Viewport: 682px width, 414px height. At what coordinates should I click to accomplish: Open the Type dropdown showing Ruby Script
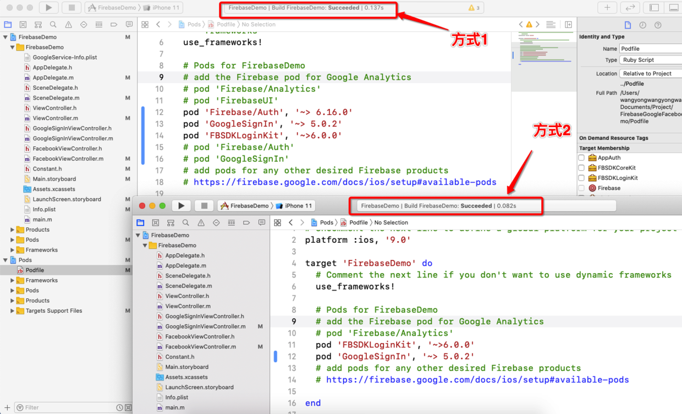(x=651, y=60)
